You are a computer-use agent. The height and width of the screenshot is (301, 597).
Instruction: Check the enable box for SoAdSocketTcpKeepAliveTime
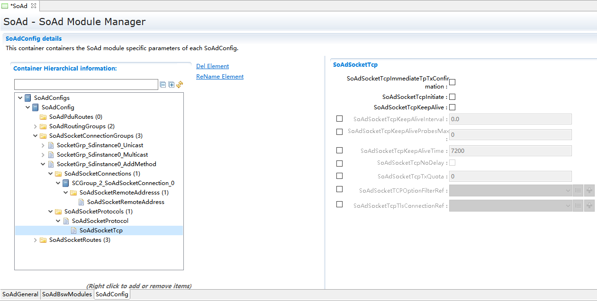click(x=339, y=150)
